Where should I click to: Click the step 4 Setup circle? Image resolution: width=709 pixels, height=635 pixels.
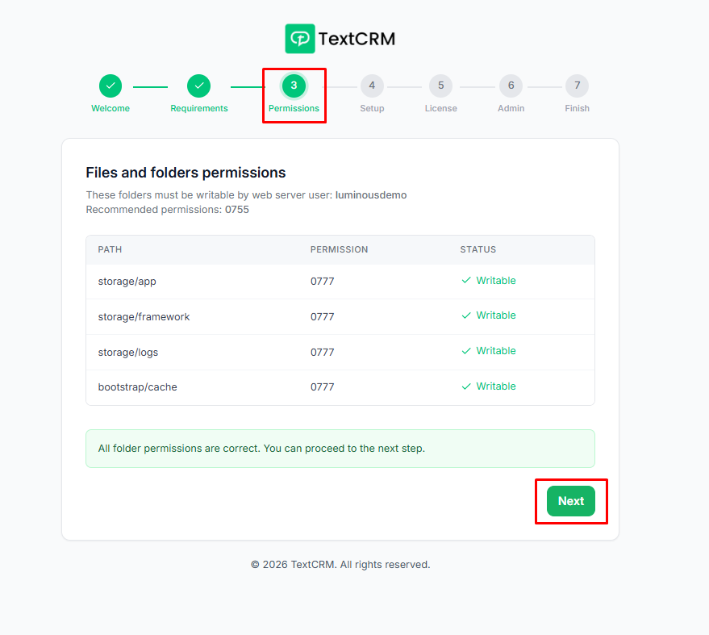click(x=372, y=86)
